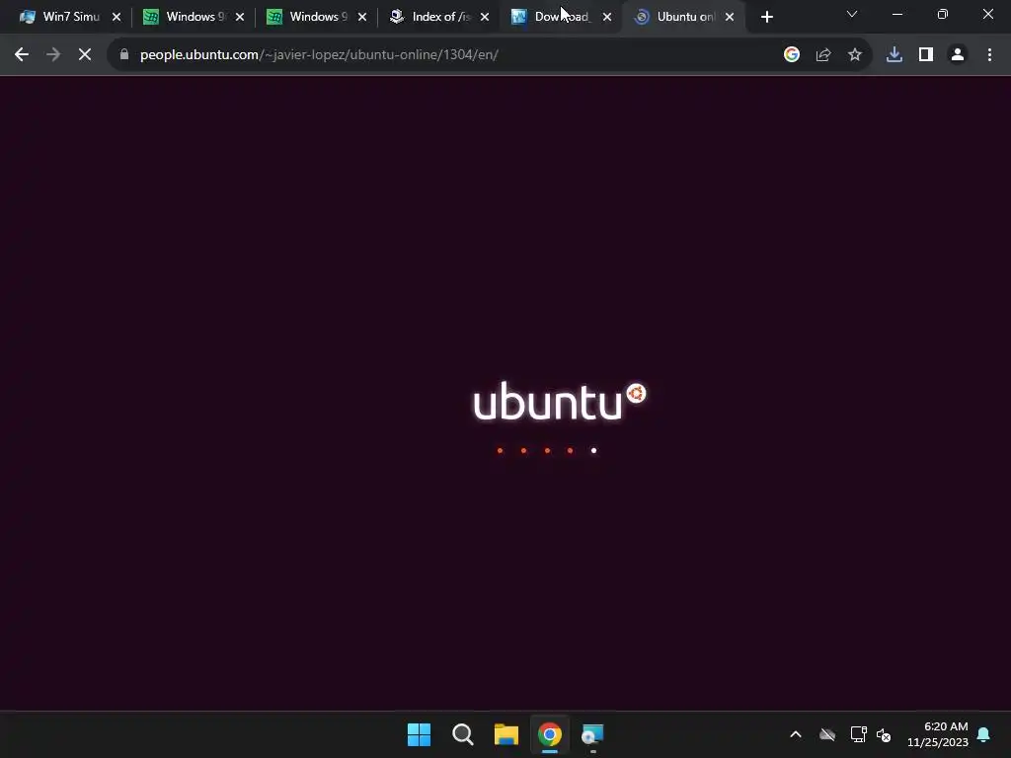Switch to the second Windows 9 tab
1011x758 pixels.
point(308,17)
